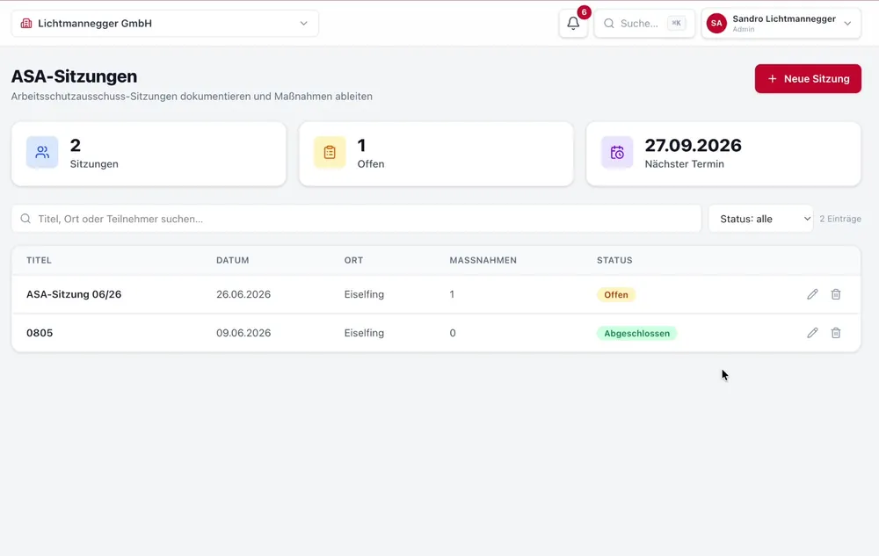Click the Abgeschlossen status badge
Screen dimensions: 879x556
coord(636,333)
